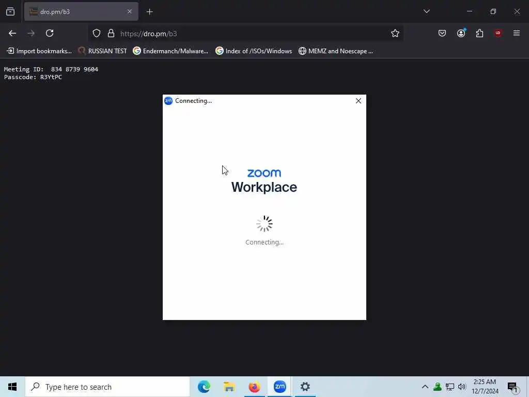Click the Zoom Workplace logo
This screenshot has height=397, width=529.
(x=264, y=181)
